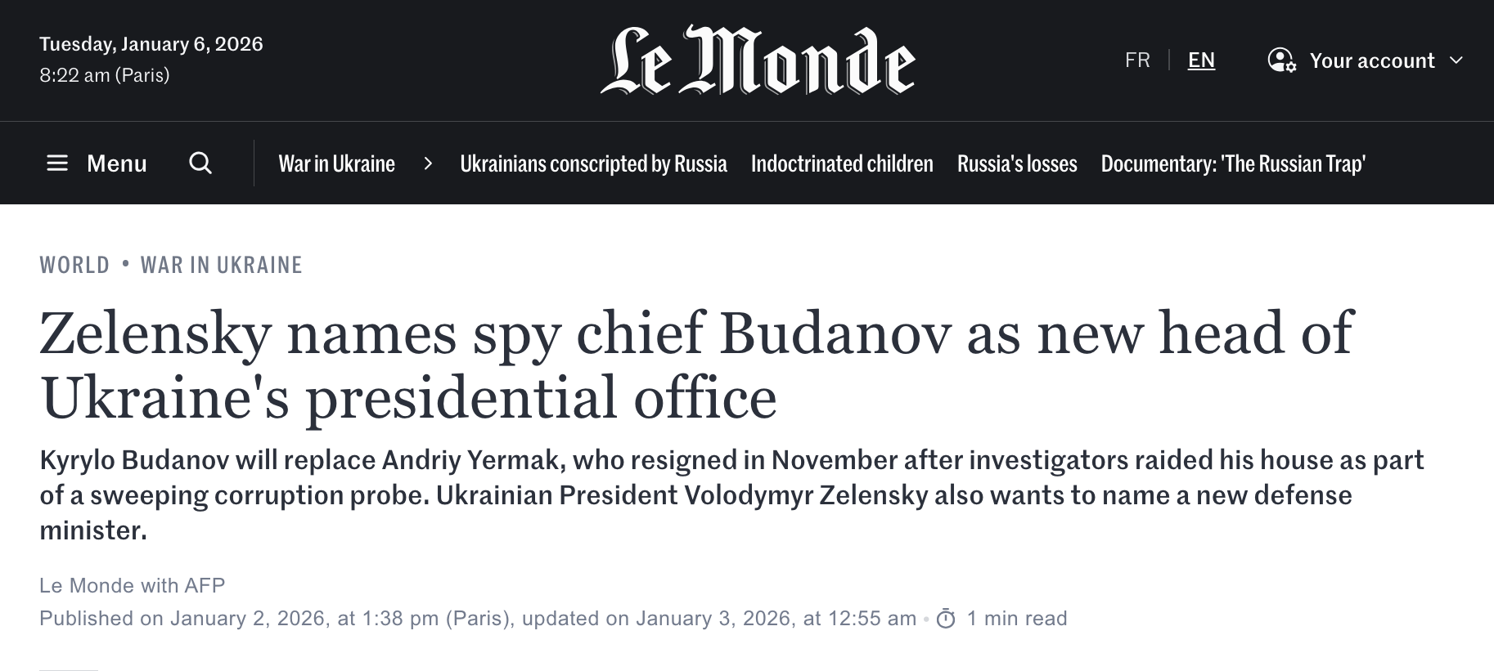Click the Le Monde with AFP byline
This screenshot has width=1494, height=671.
point(132,585)
